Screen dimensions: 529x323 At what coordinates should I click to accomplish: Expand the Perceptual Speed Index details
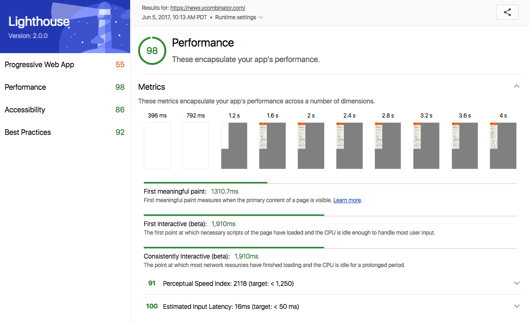(x=517, y=284)
